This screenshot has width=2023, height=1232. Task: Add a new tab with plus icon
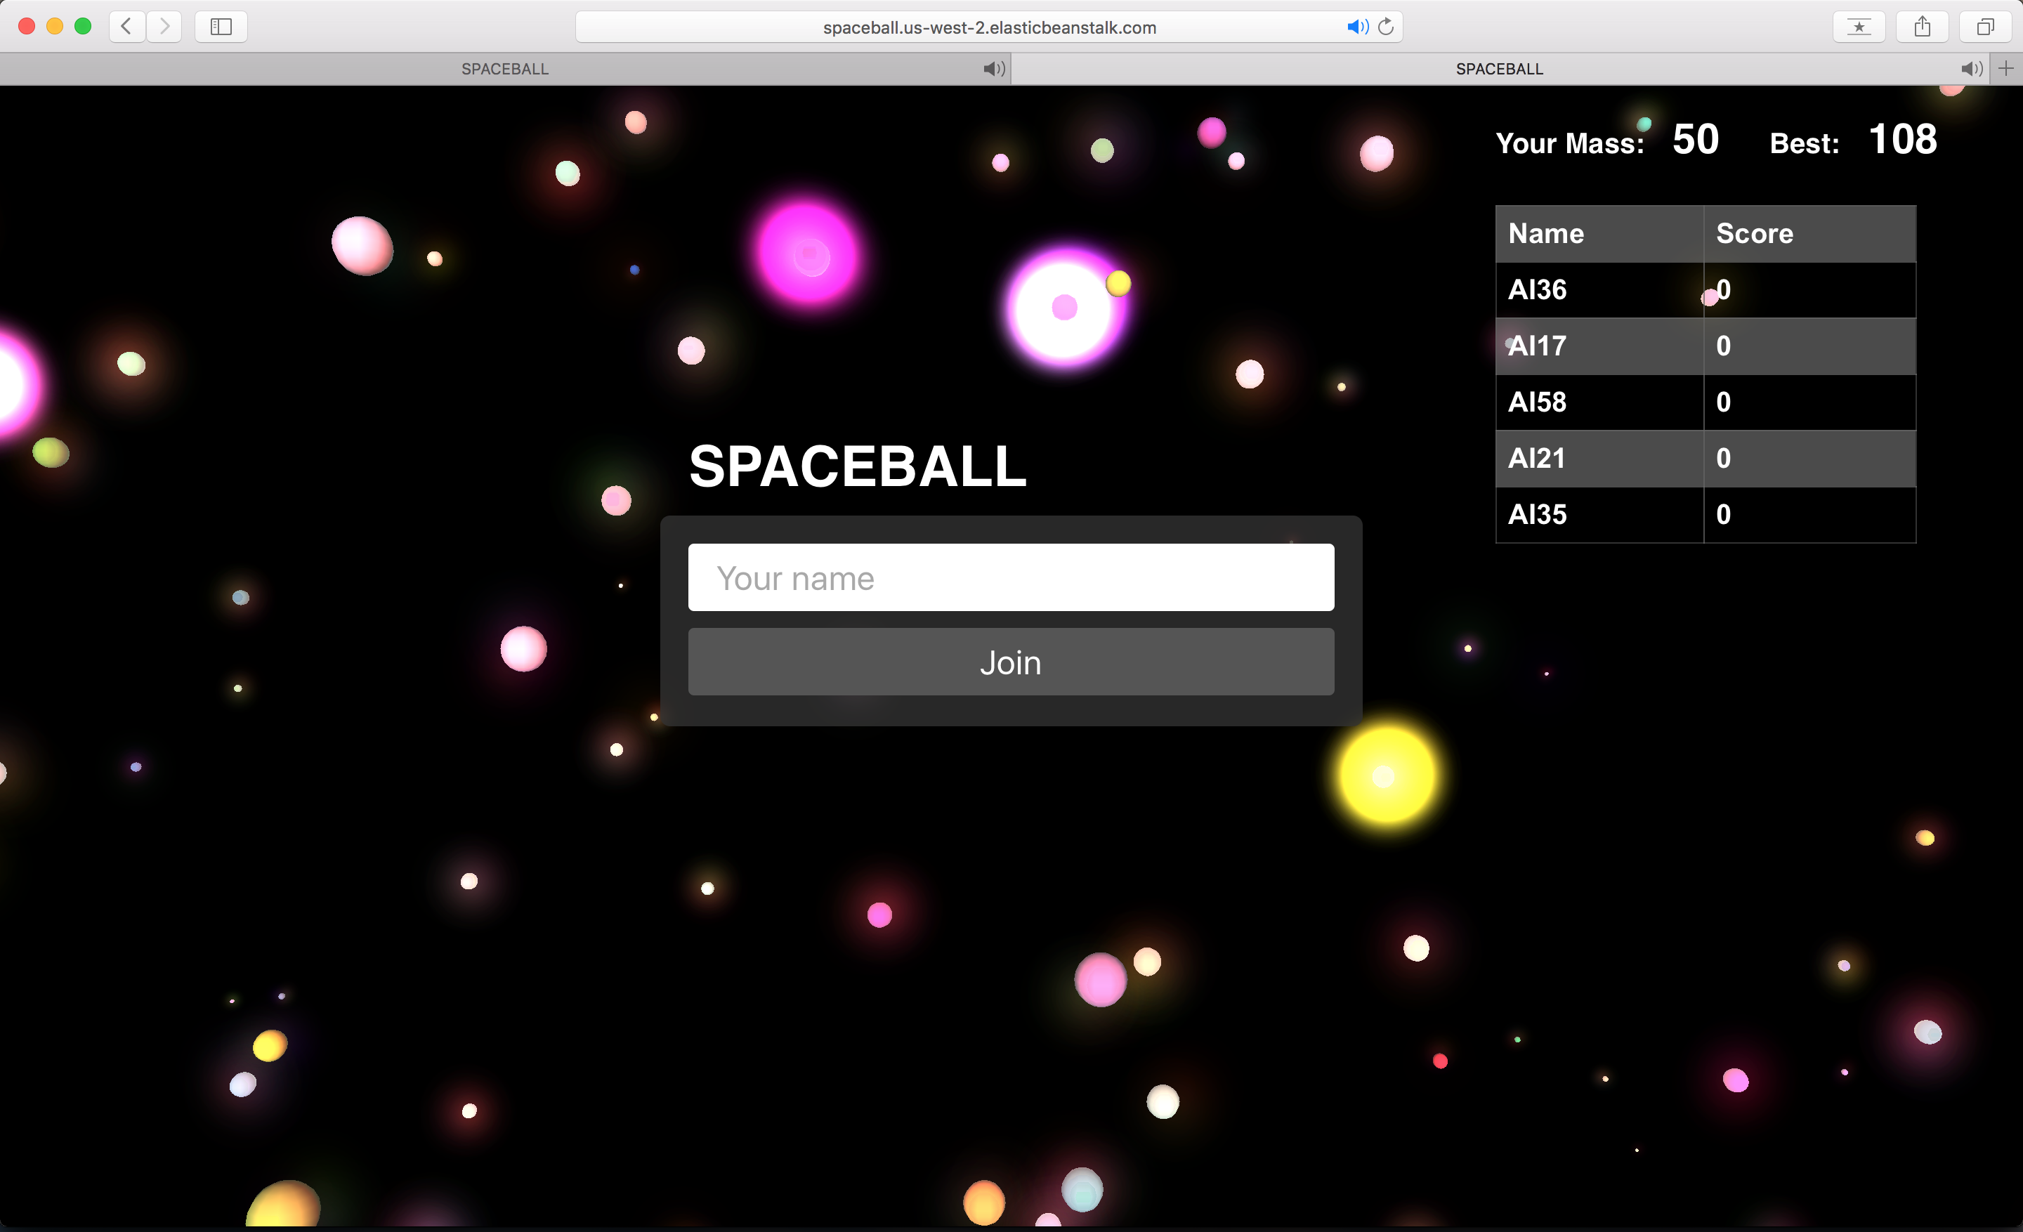point(2005,68)
